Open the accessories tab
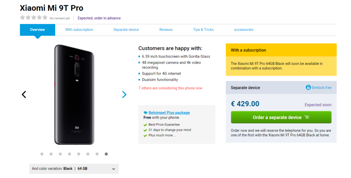This screenshot has width=351, height=178. pos(244,30)
